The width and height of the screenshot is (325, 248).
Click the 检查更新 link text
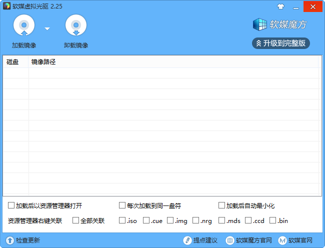pos(28,240)
